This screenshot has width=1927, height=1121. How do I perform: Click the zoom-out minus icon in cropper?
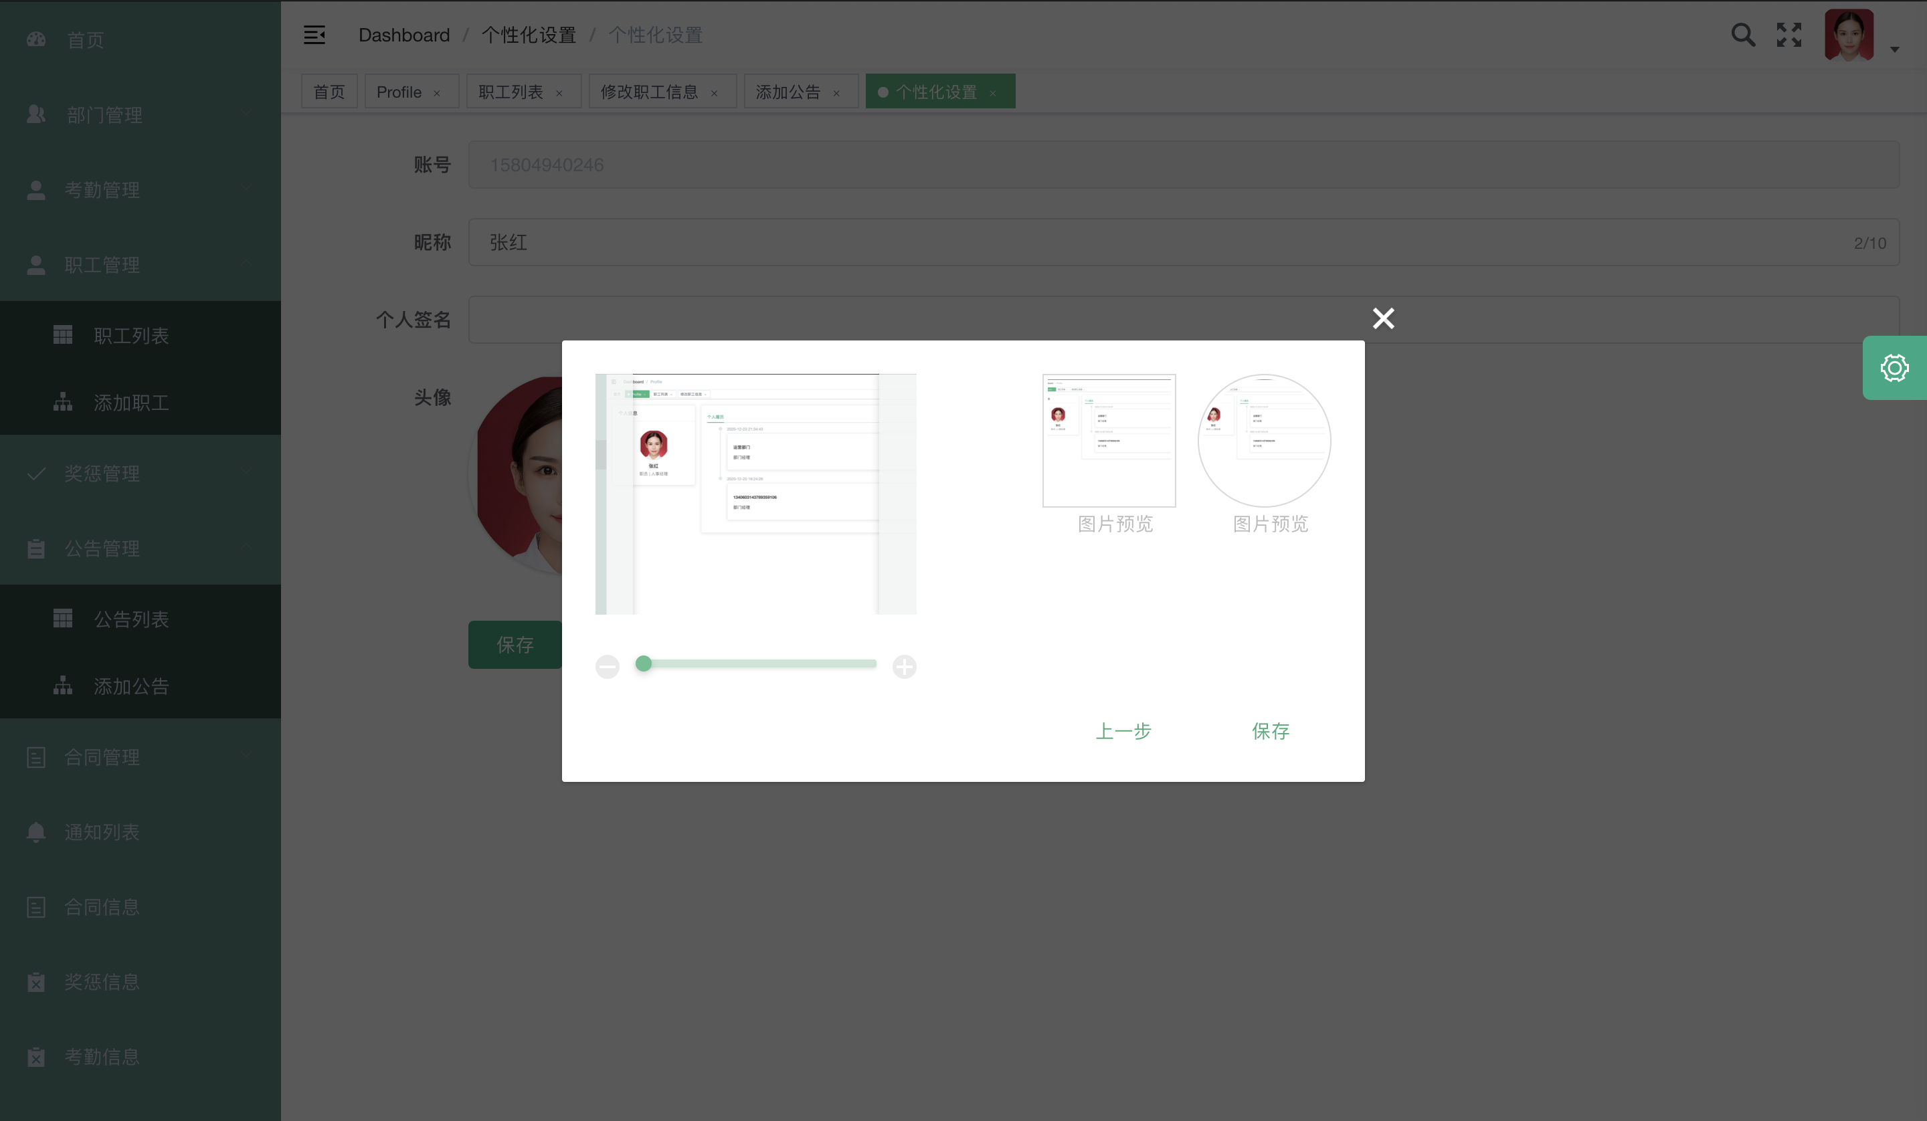[607, 667]
